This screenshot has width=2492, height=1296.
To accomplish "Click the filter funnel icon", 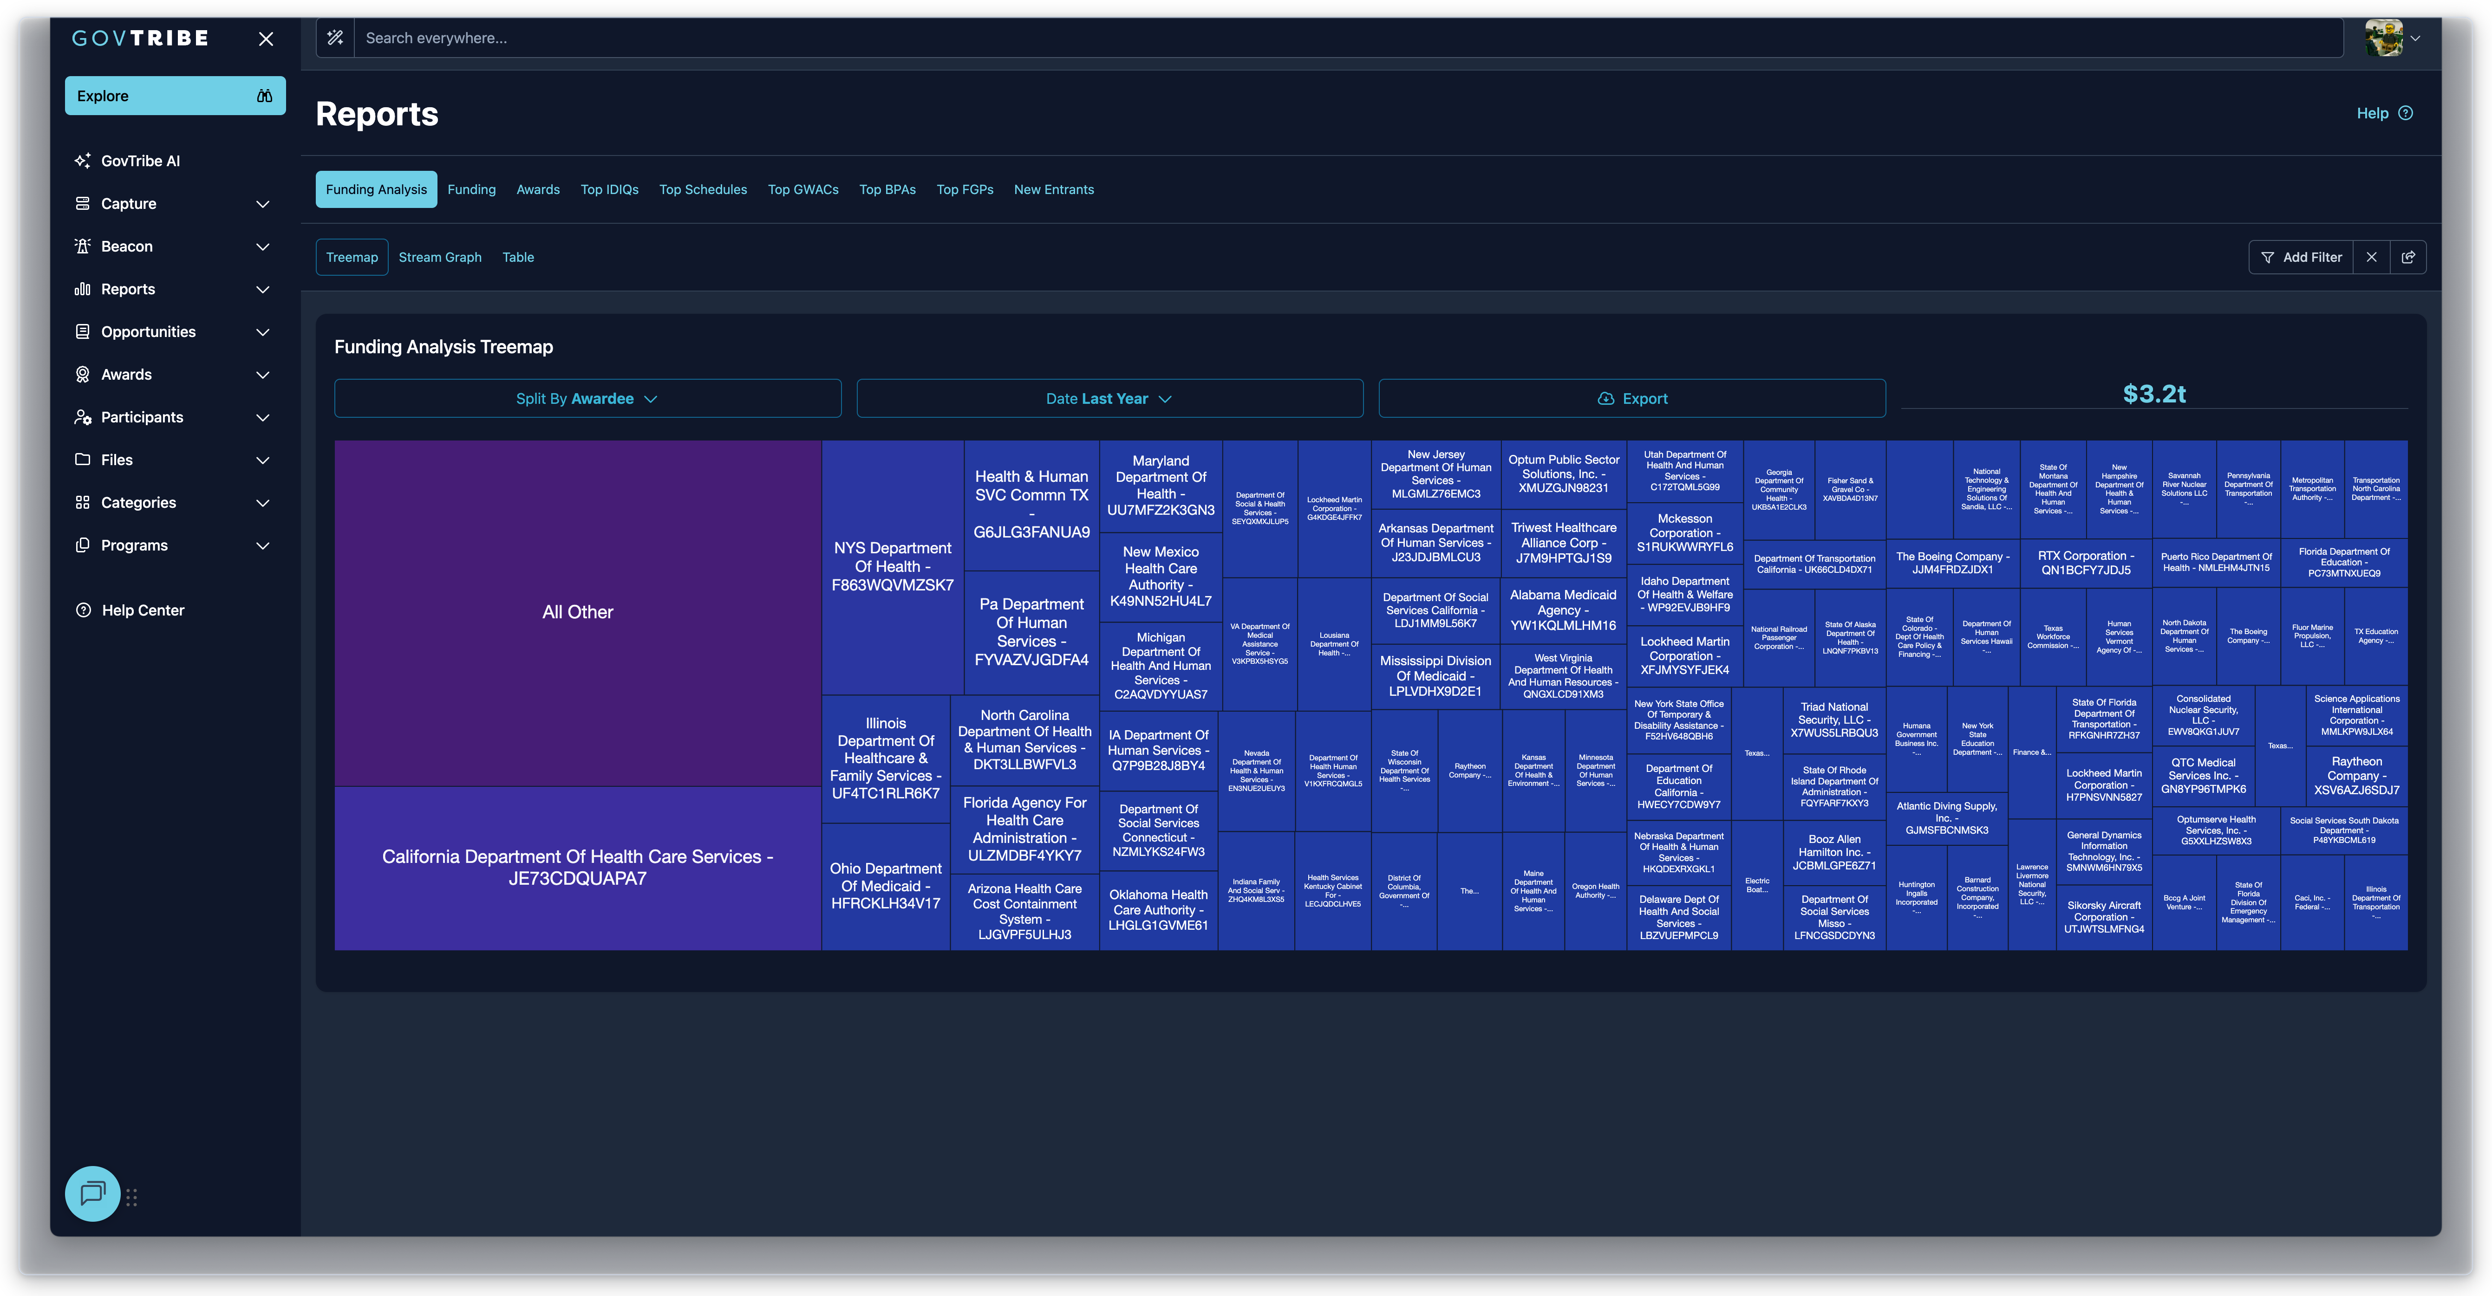I will click(x=2268, y=257).
